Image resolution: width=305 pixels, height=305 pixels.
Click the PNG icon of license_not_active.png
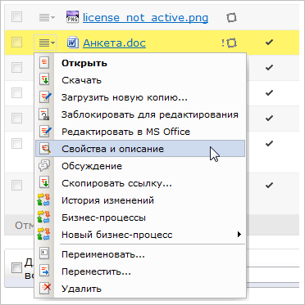73,17
